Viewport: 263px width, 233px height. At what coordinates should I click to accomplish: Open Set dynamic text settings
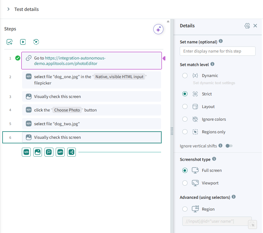tap(214, 83)
